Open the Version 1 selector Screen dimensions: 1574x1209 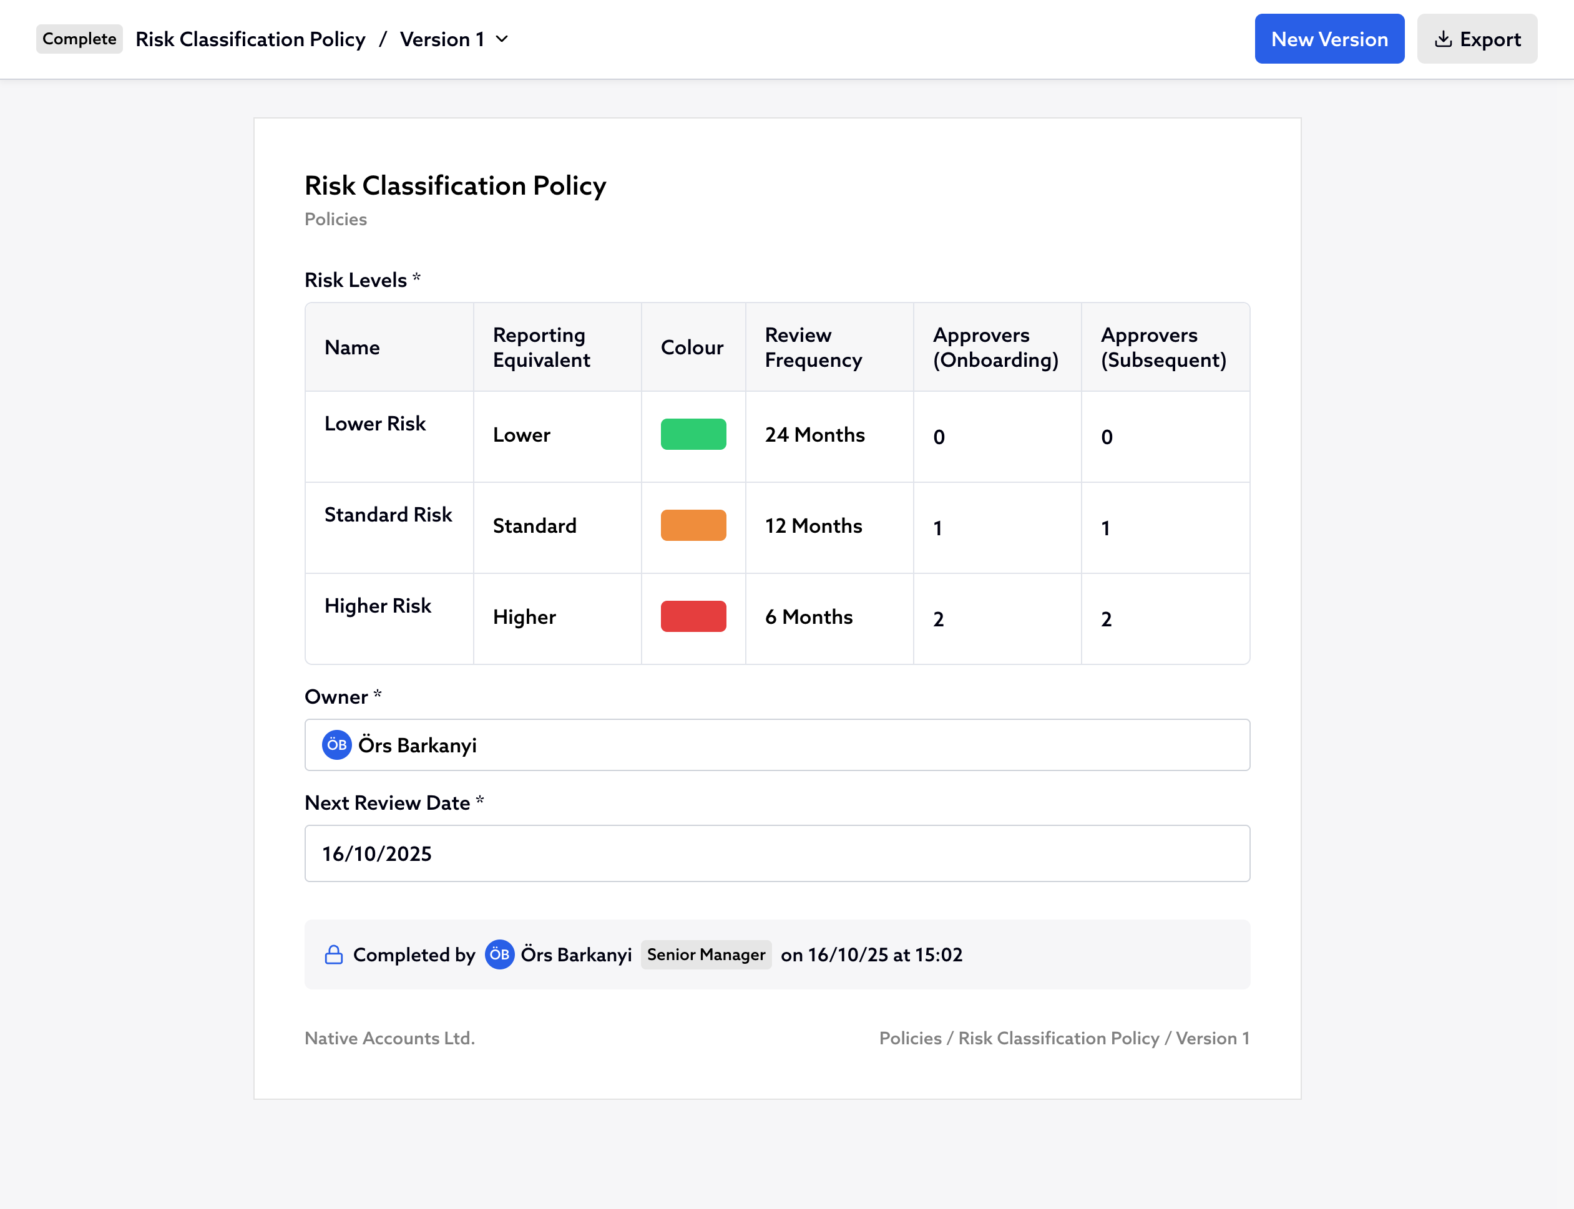point(442,39)
